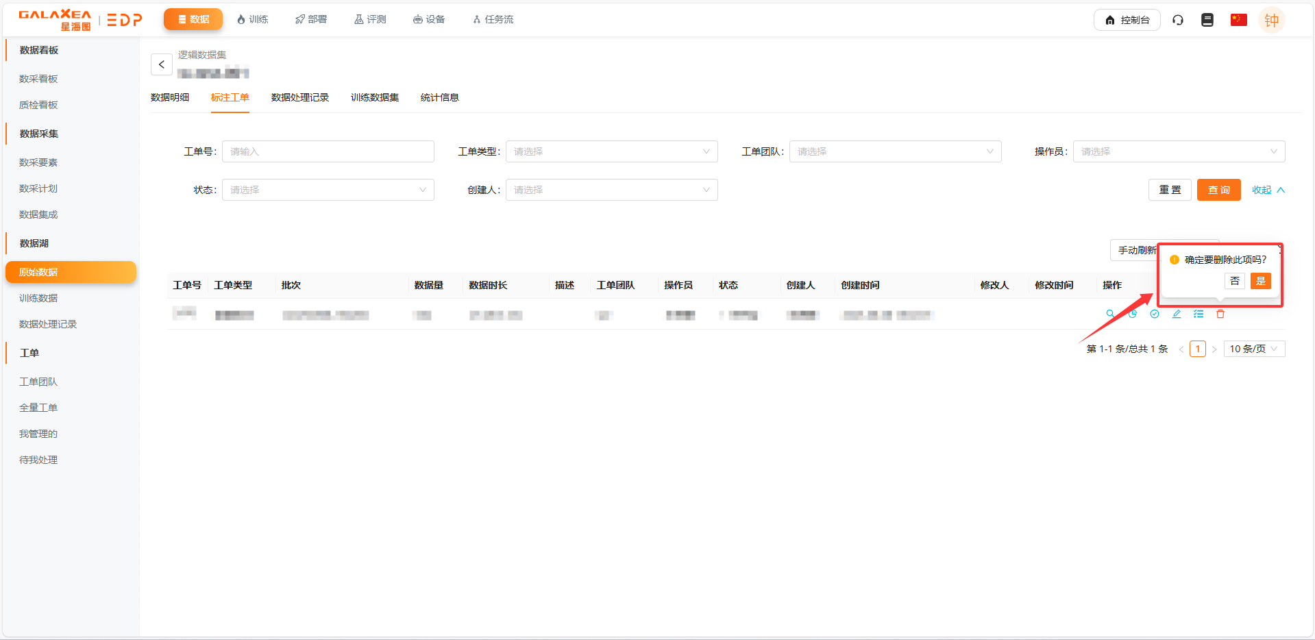Click the back arrow beside 逻辑数据集
This screenshot has height=640, width=1315.
tap(162, 64)
